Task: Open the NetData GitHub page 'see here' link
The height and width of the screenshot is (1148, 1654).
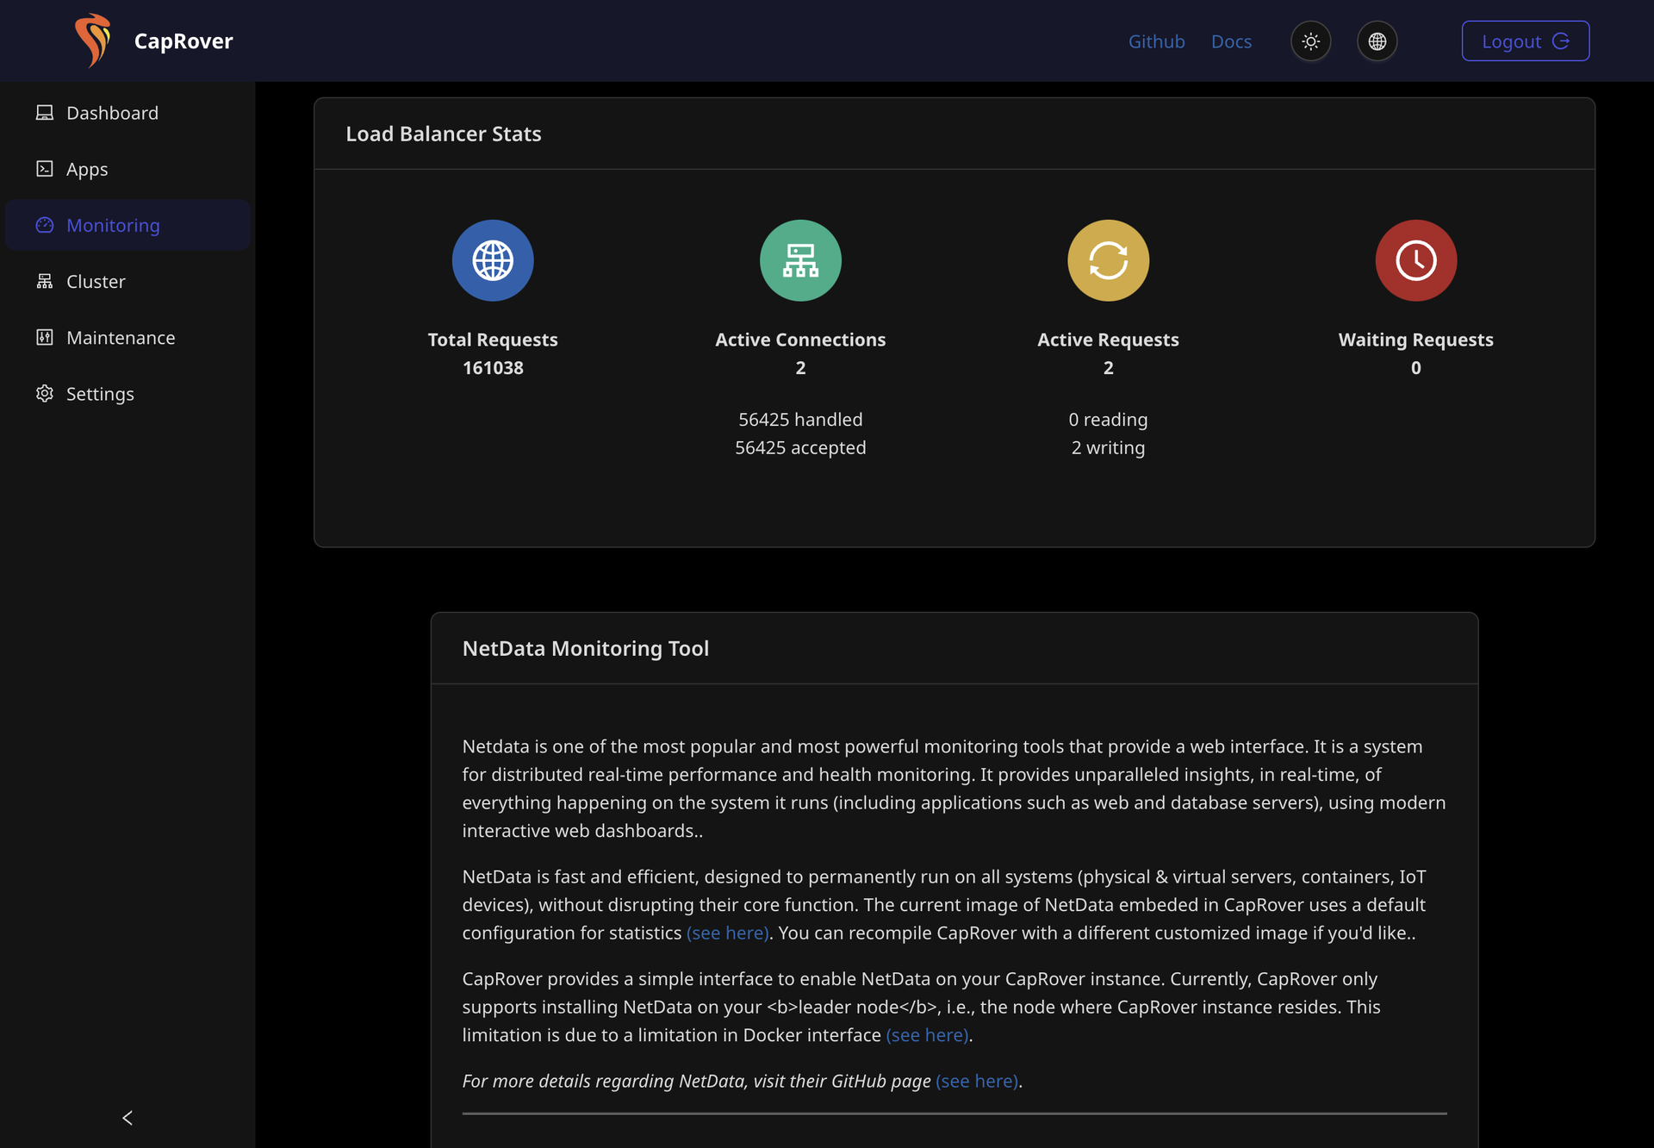Action: (977, 1081)
